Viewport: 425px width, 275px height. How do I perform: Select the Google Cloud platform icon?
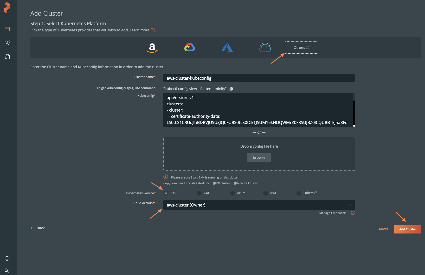click(190, 47)
